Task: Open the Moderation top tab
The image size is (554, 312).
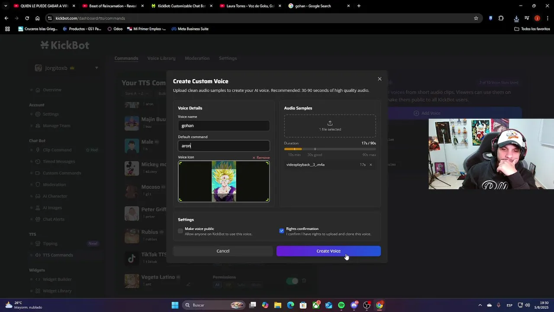Action: point(197,58)
